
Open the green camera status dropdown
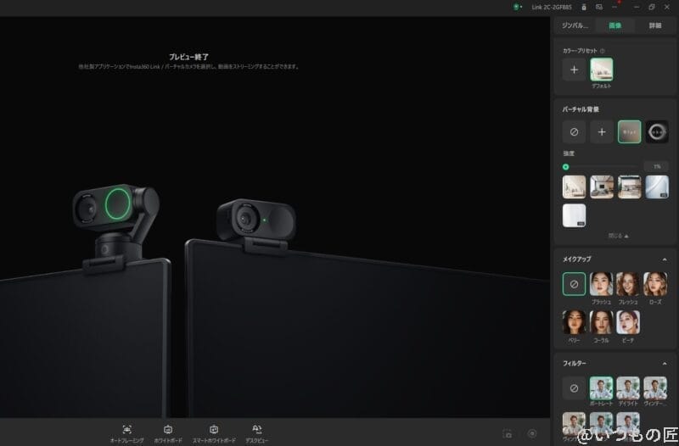pyautogui.click(x=518, y=7)
